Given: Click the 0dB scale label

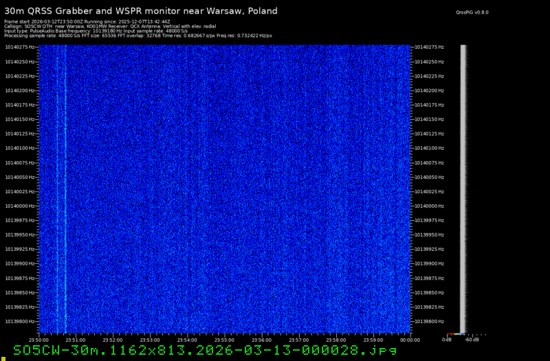Looking at the screenshot, I should click(447, 339).
